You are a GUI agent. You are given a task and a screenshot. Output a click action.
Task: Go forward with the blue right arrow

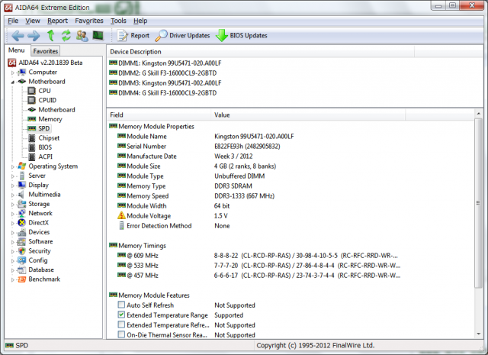34,36
